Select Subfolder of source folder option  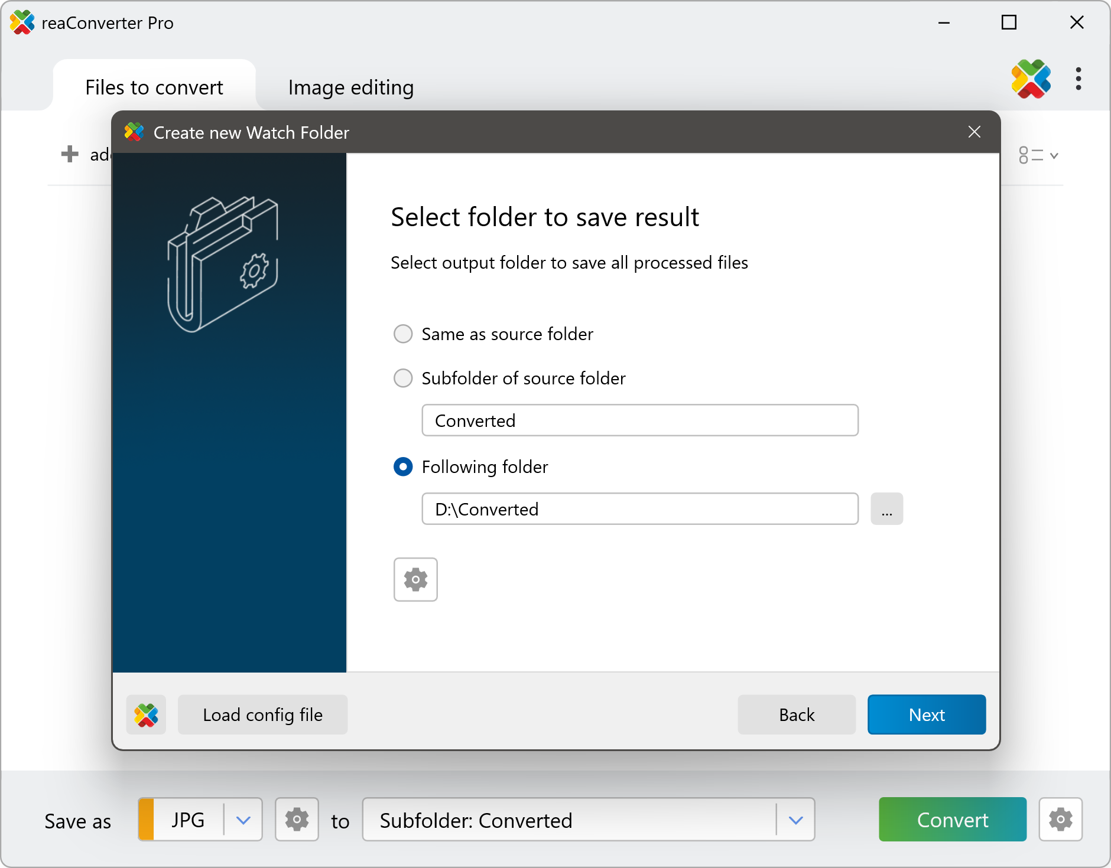pos(403,378)
